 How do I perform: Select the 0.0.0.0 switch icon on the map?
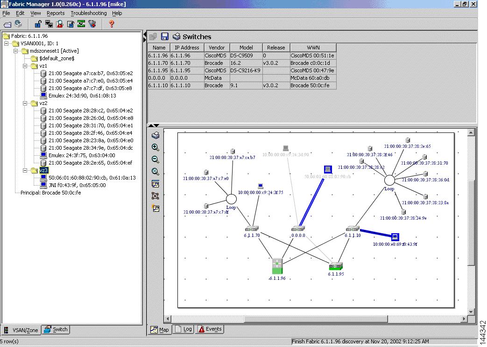pos(298,229)
